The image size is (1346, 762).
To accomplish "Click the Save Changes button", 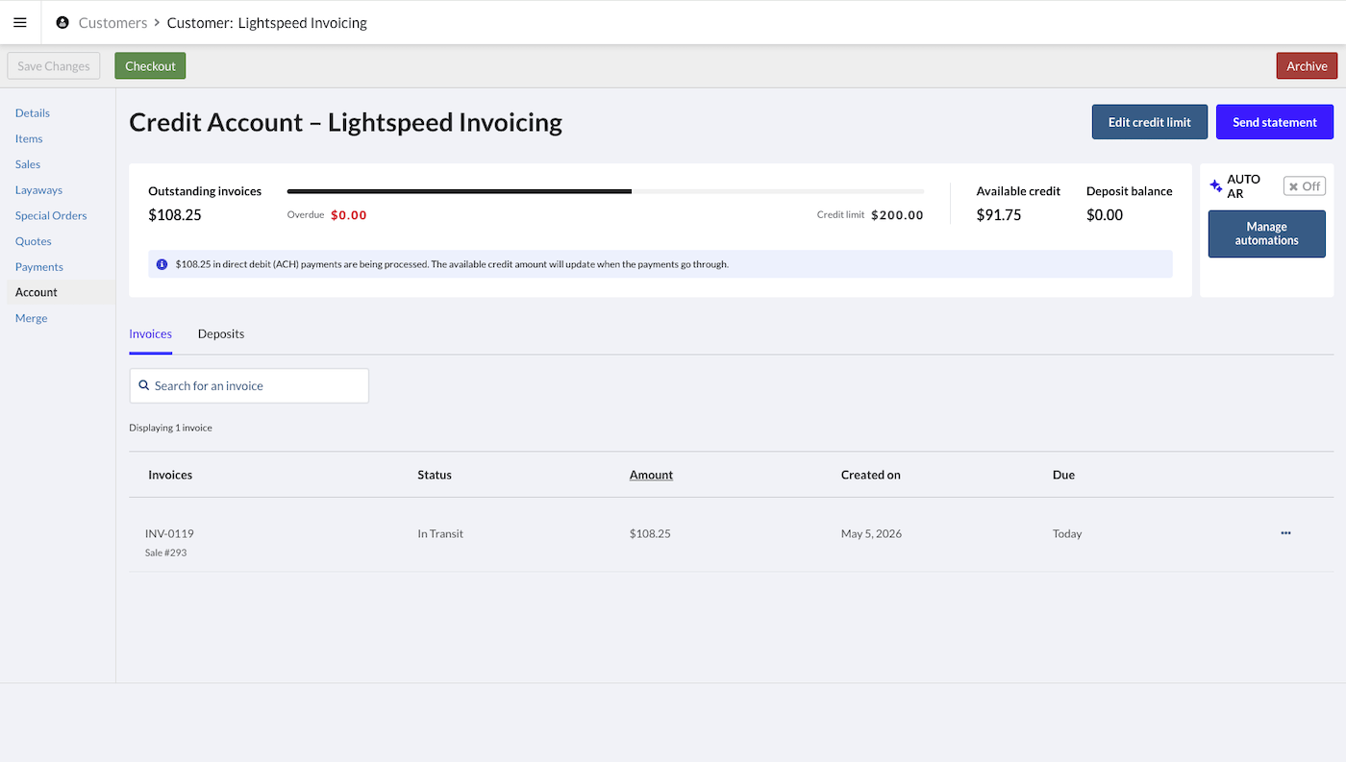I will pos(54,66).
